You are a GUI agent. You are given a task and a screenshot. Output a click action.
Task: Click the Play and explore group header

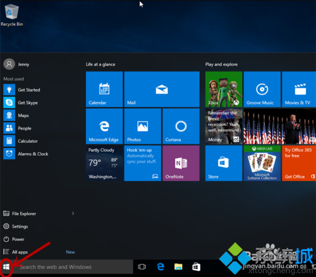click(221, 65)
